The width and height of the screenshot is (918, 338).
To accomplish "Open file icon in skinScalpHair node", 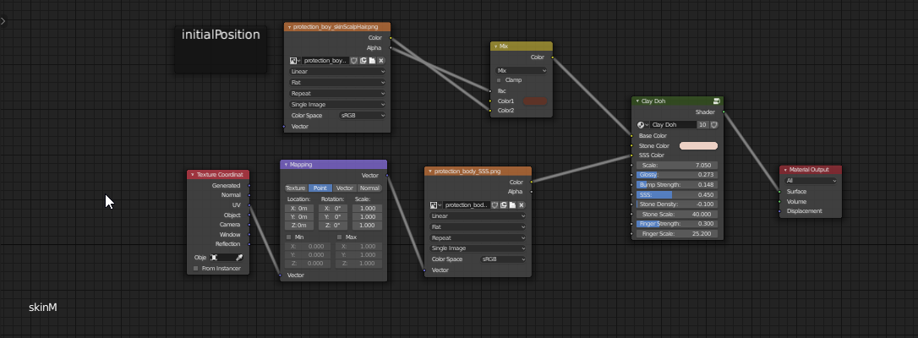I will click(372, 60).
